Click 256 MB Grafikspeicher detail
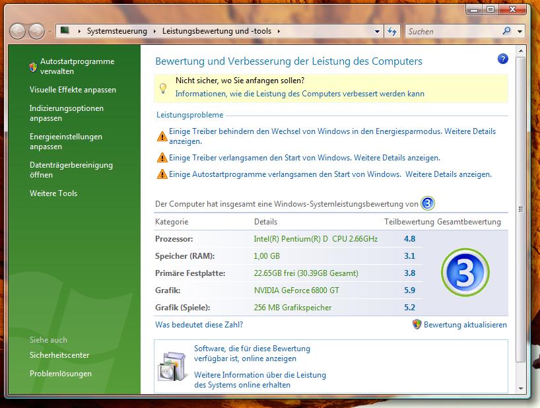Image resolution: width=540 pixels, height=408 pixels. click(x=292, y=308)
